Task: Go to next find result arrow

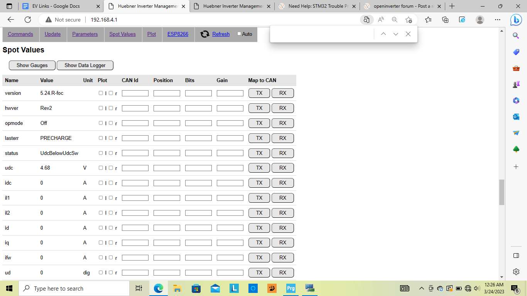Action: point(395,34)
